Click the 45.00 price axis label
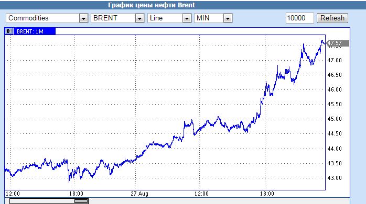Viewport: 366px width, 204px height. (x=335, y=119)
